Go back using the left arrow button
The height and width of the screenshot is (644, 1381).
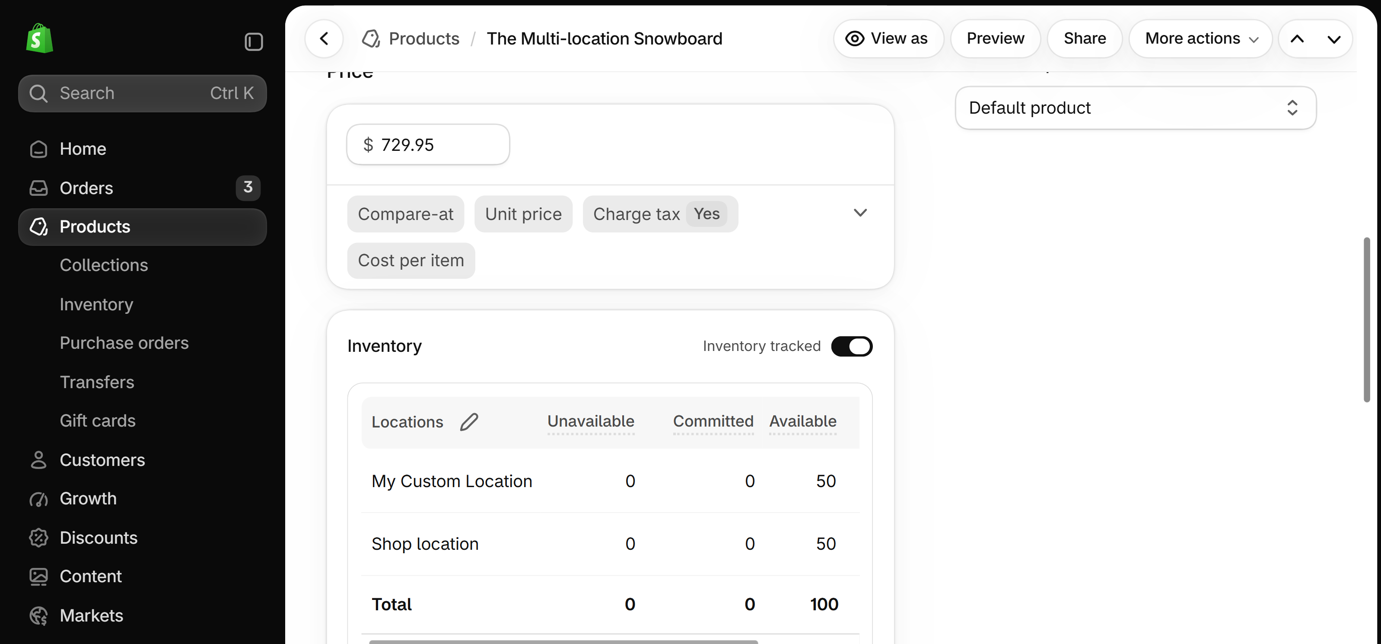324,38
